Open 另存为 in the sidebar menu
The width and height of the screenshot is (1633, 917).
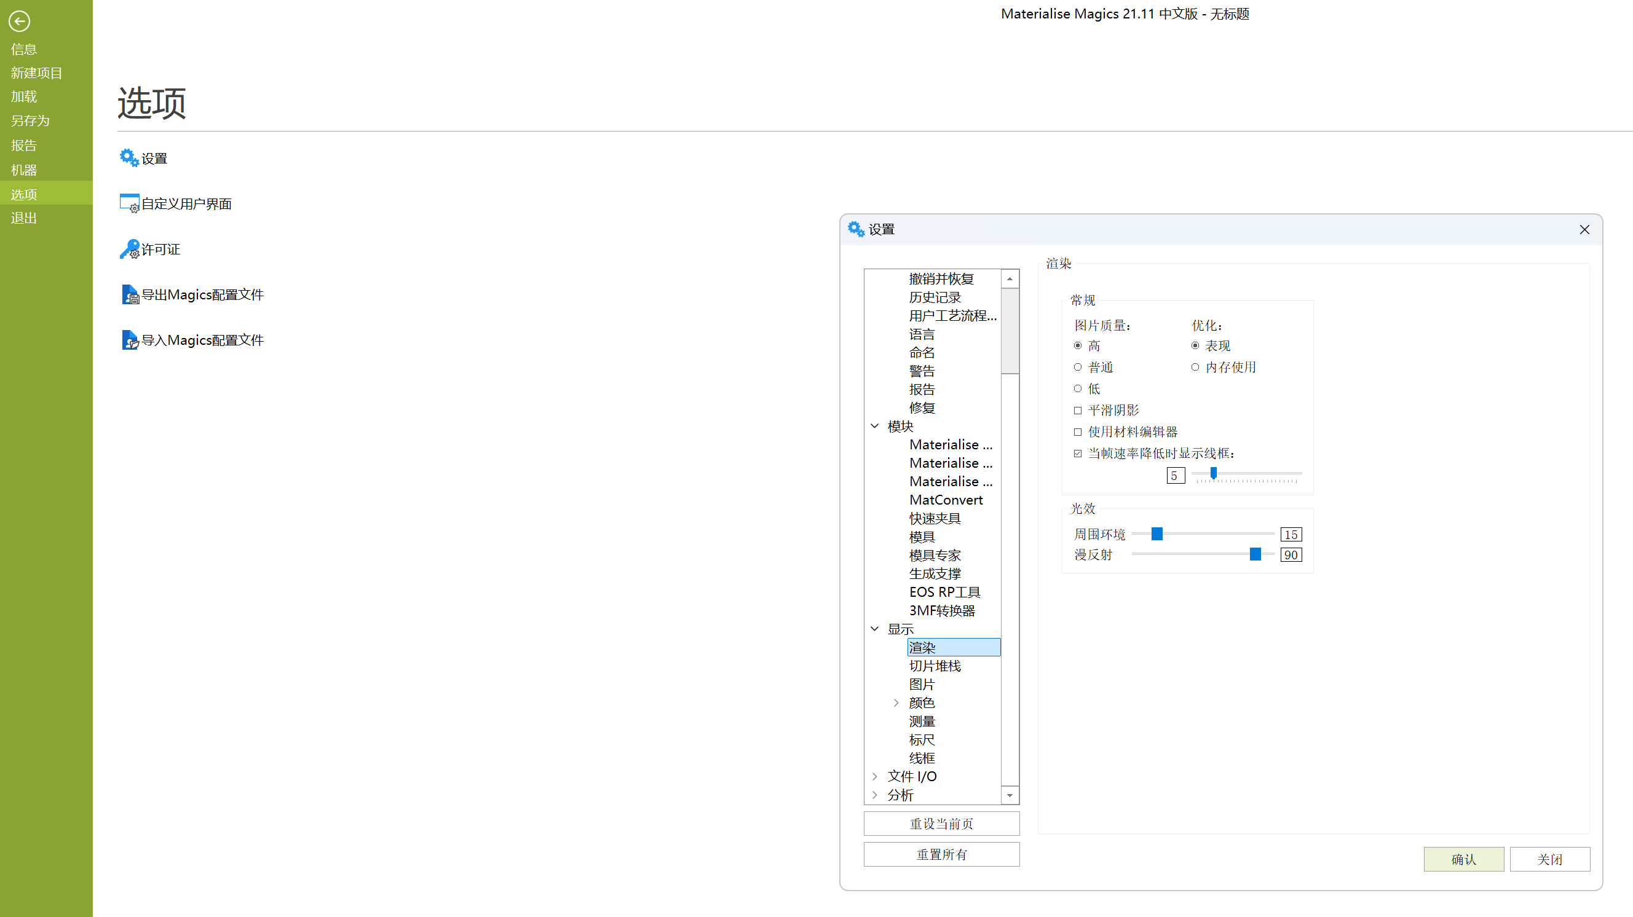pos(30,120)
